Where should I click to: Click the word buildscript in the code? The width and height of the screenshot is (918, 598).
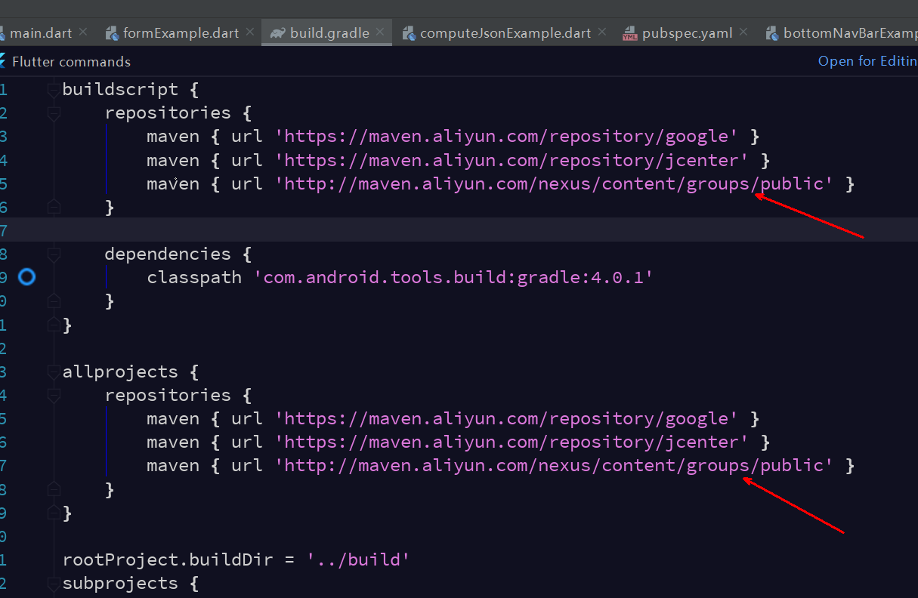pos(120,89)
